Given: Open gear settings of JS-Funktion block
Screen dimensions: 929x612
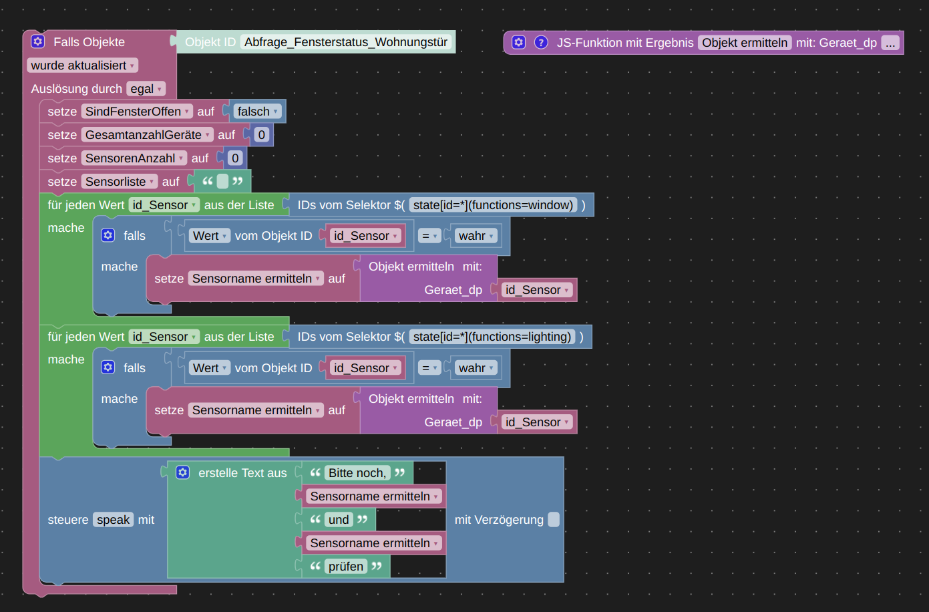Looking at the screenshot, I should click(x=518, y=42).
